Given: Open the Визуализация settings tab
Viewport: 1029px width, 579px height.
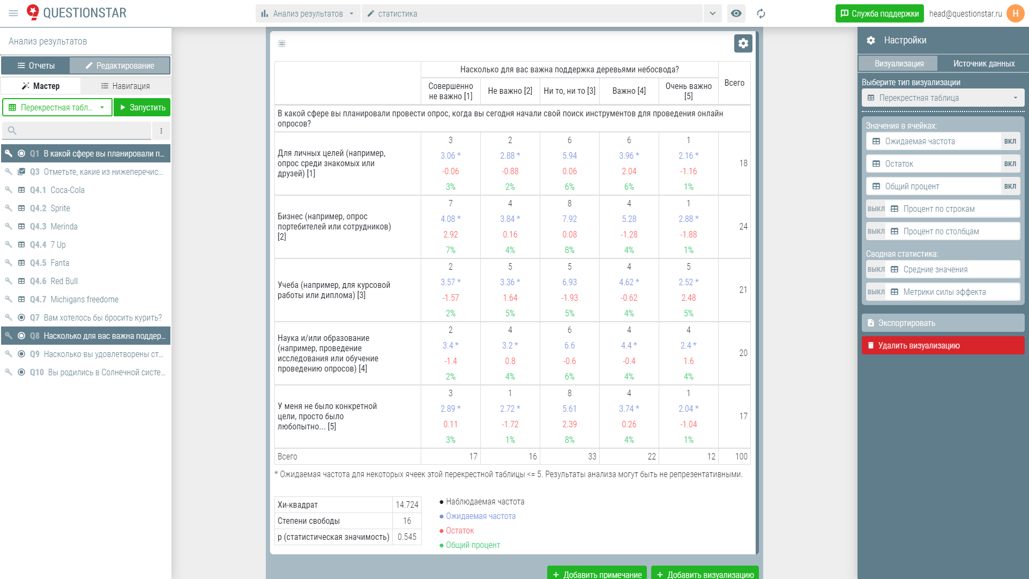Looking at the screenshot, I should click(899, 63).
